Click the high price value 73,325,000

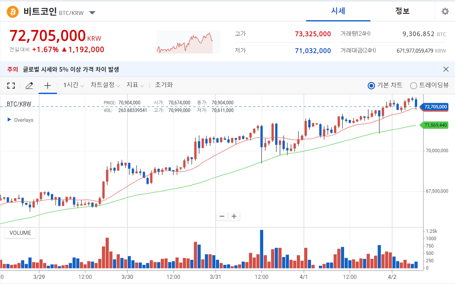pyautogui.click(x=313, y=34)
